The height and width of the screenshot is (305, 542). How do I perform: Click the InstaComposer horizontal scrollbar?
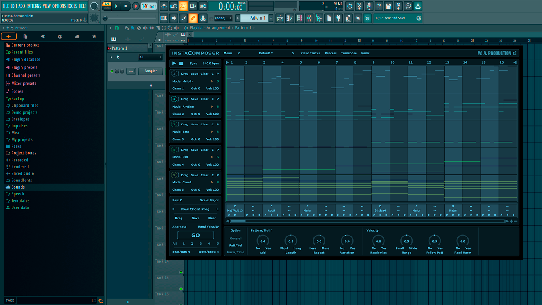point(367,221)
